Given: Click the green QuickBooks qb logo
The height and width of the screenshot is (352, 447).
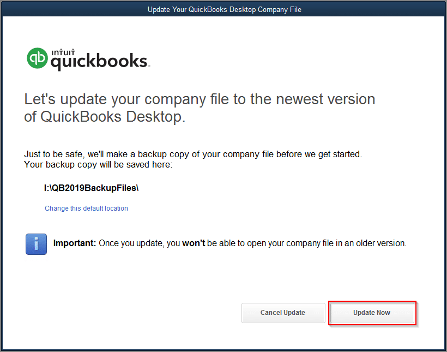Looking at the screenshot, I should tap(37, 58).
